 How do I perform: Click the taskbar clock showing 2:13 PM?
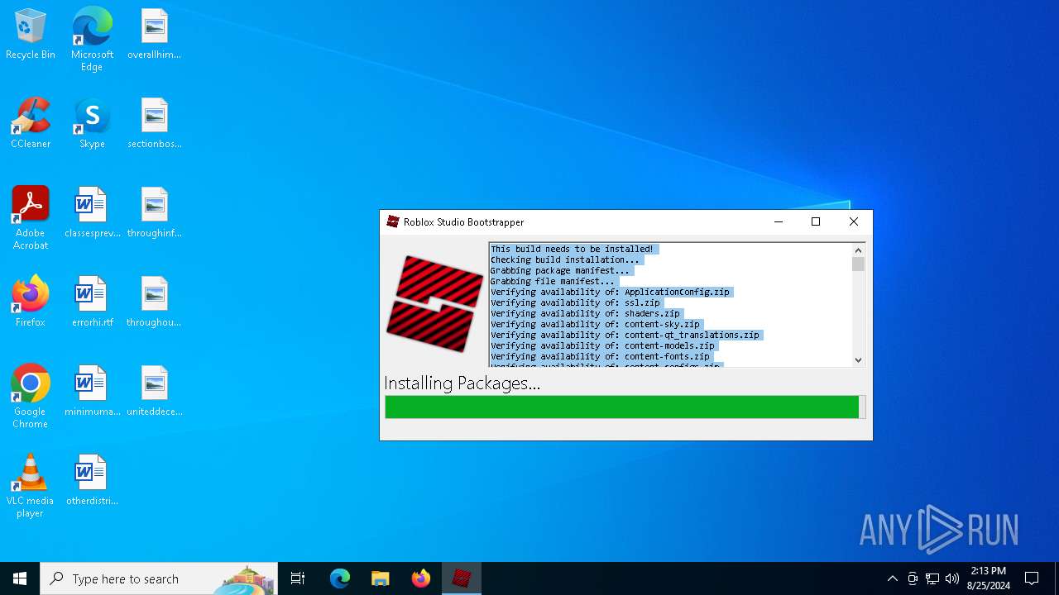pyautogui.click(x=988, y=578)
